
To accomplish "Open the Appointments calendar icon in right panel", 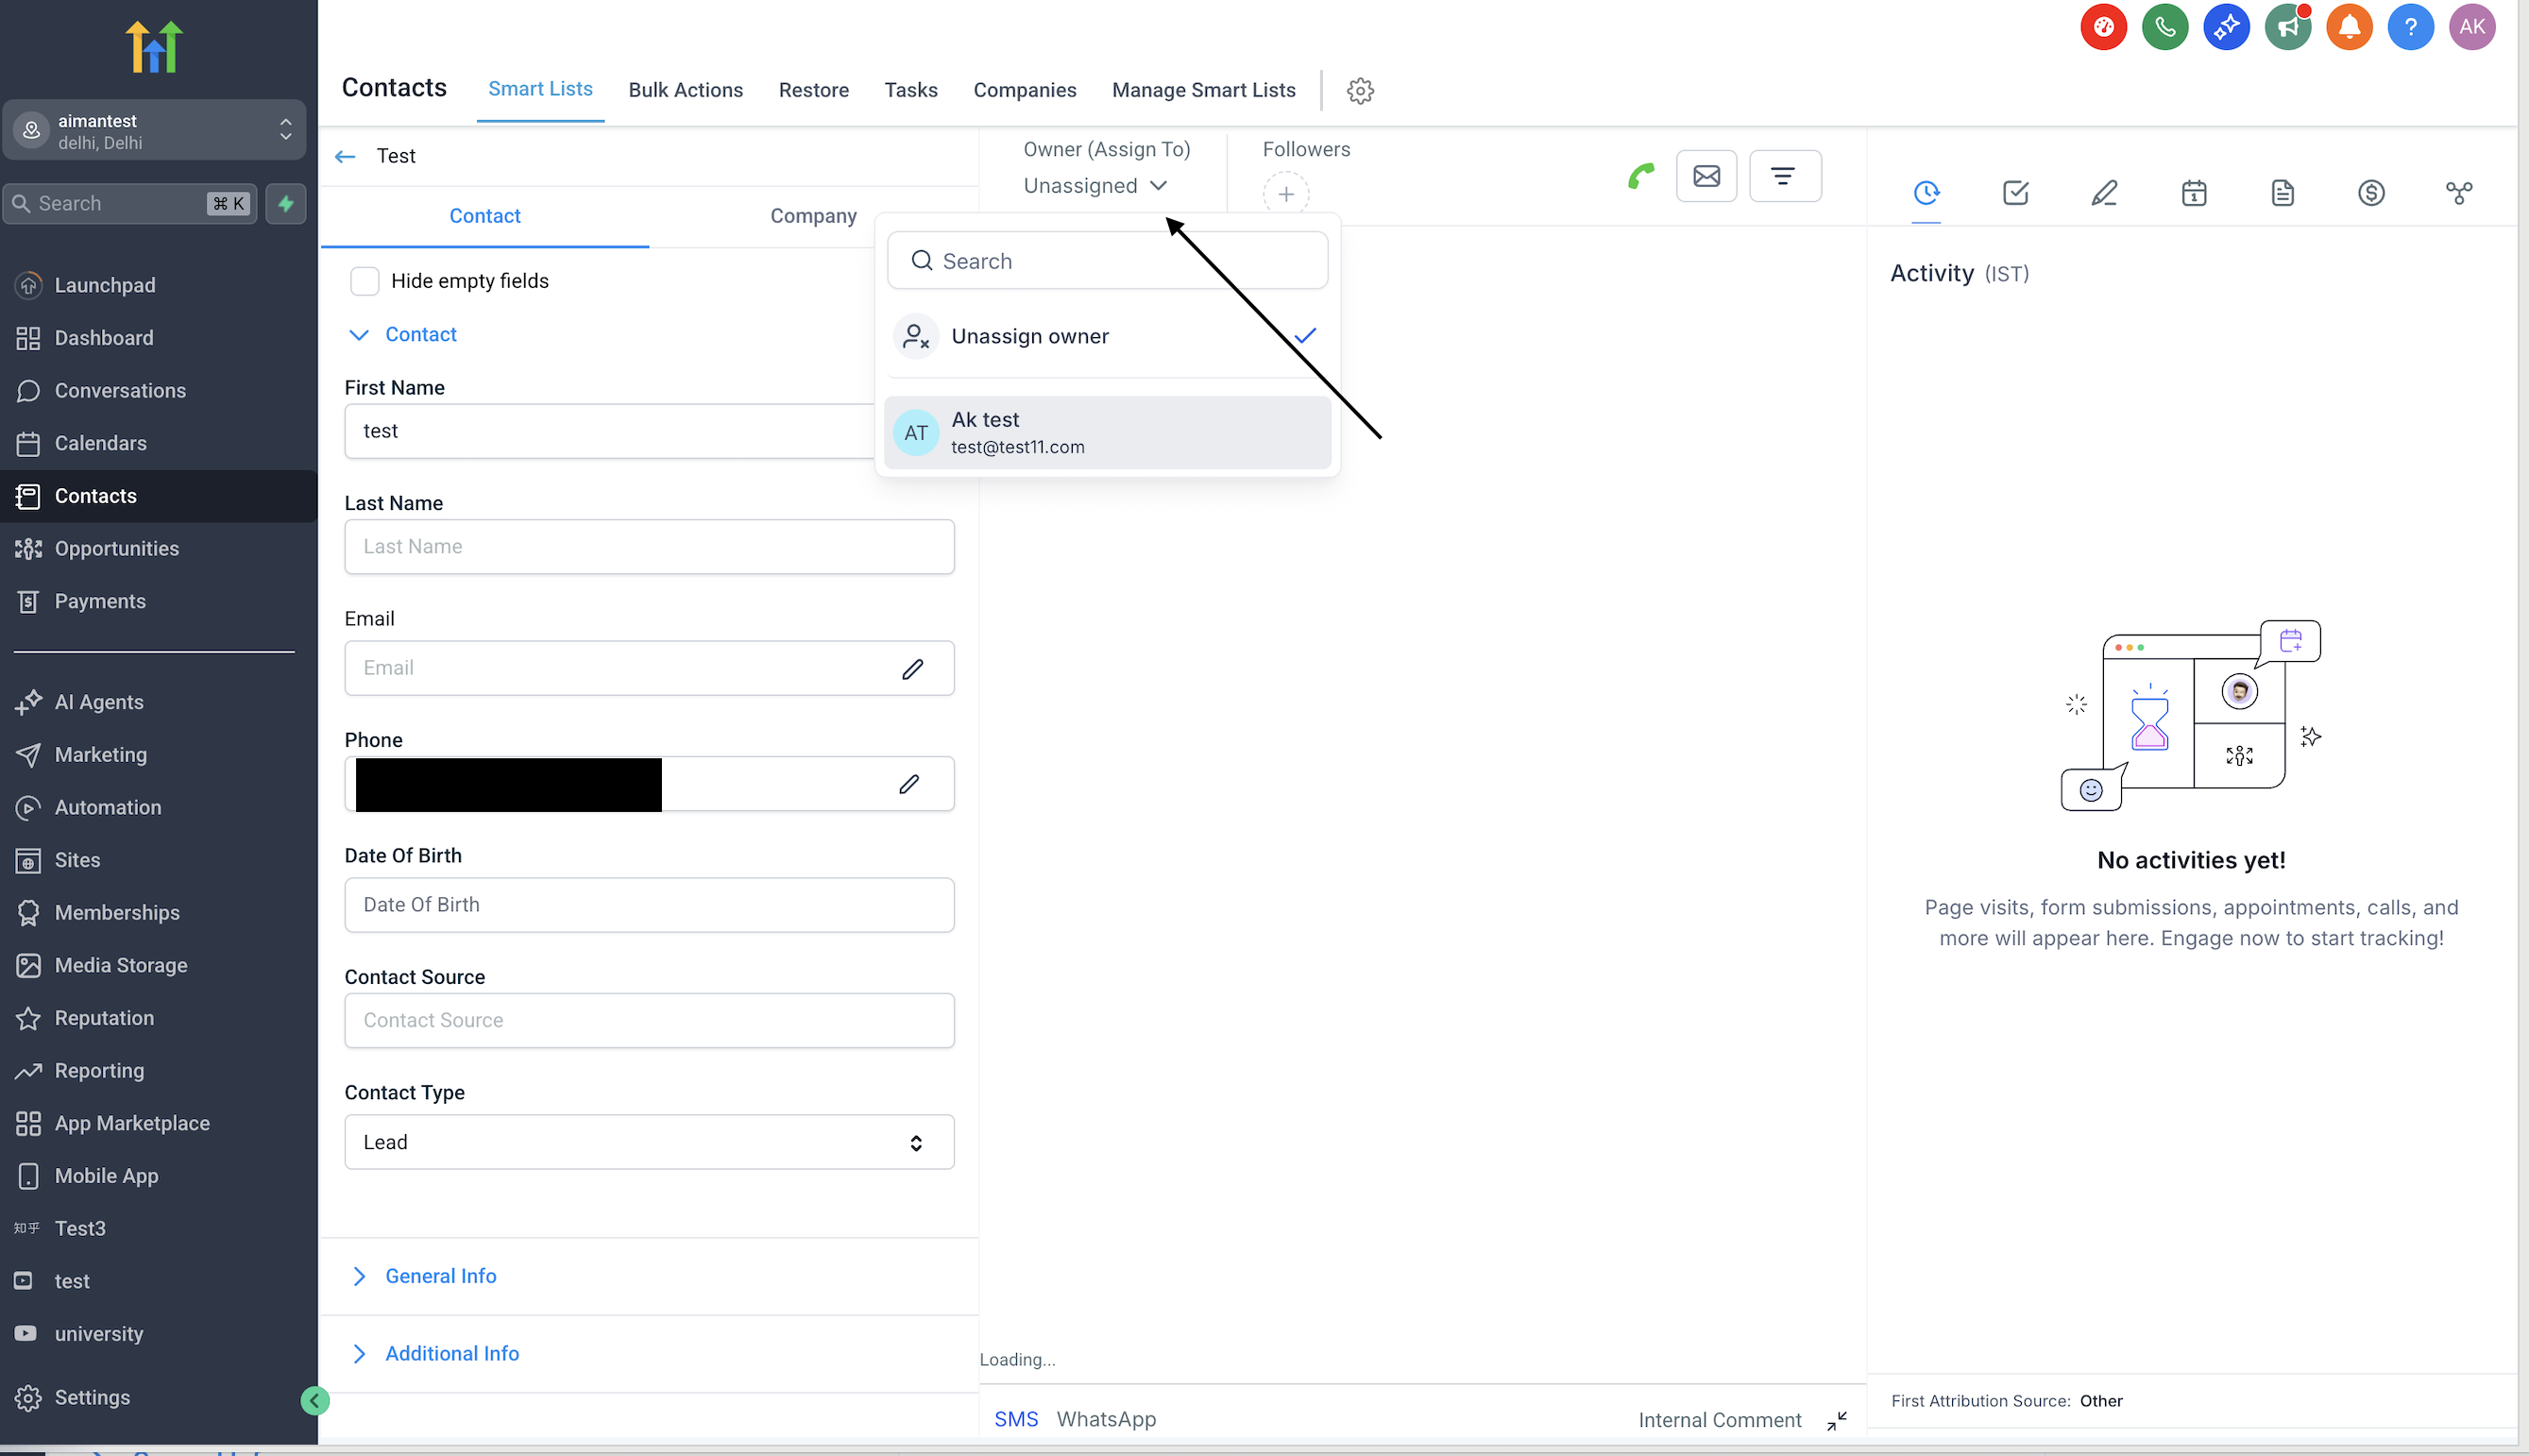I will (2193, 193).
